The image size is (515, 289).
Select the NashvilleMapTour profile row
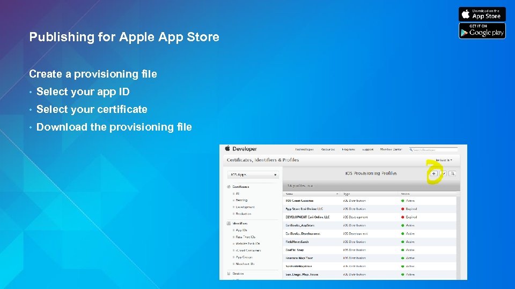tap(370, 267)
